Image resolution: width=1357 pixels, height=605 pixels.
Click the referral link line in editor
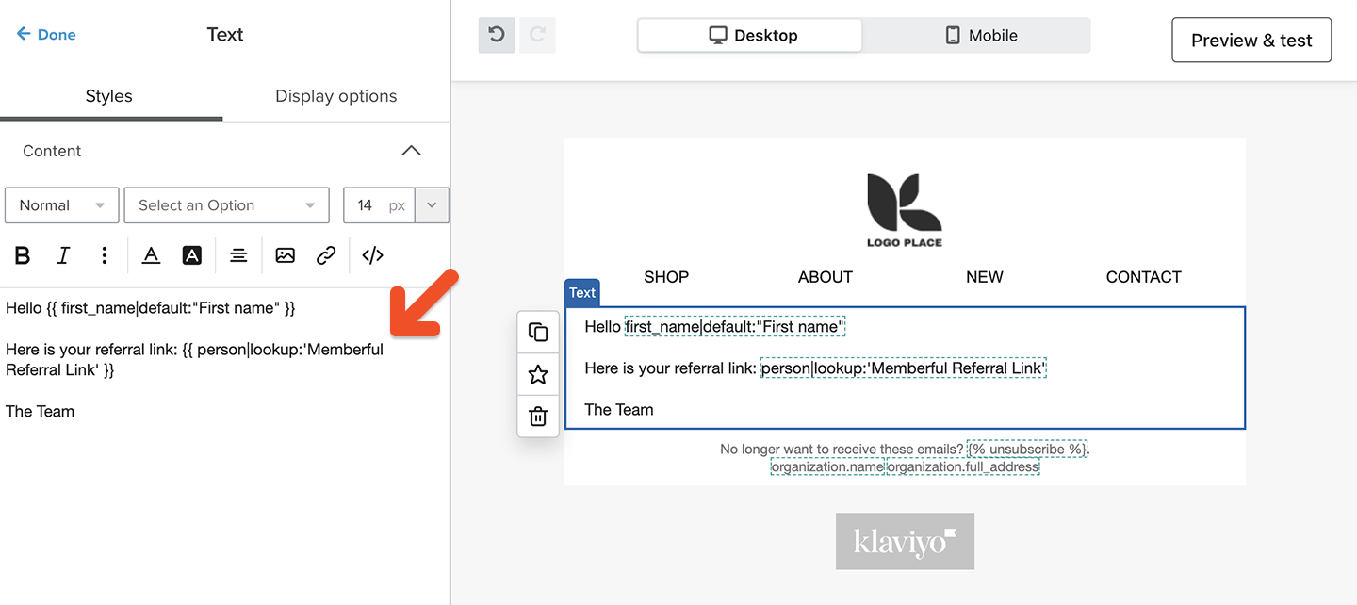(194, 360)
